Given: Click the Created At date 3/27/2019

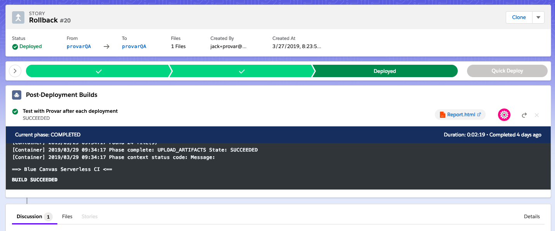Looking at the screenshot, I should pos(297,47).
